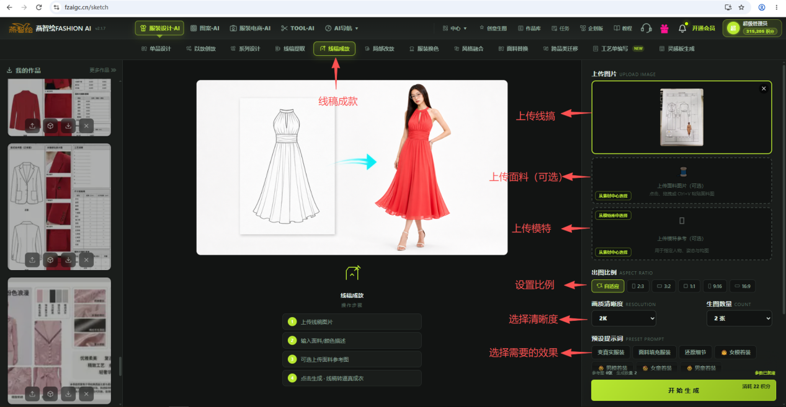
Task: Select the 自适应 aspect ratio
Action: point(607,286)
